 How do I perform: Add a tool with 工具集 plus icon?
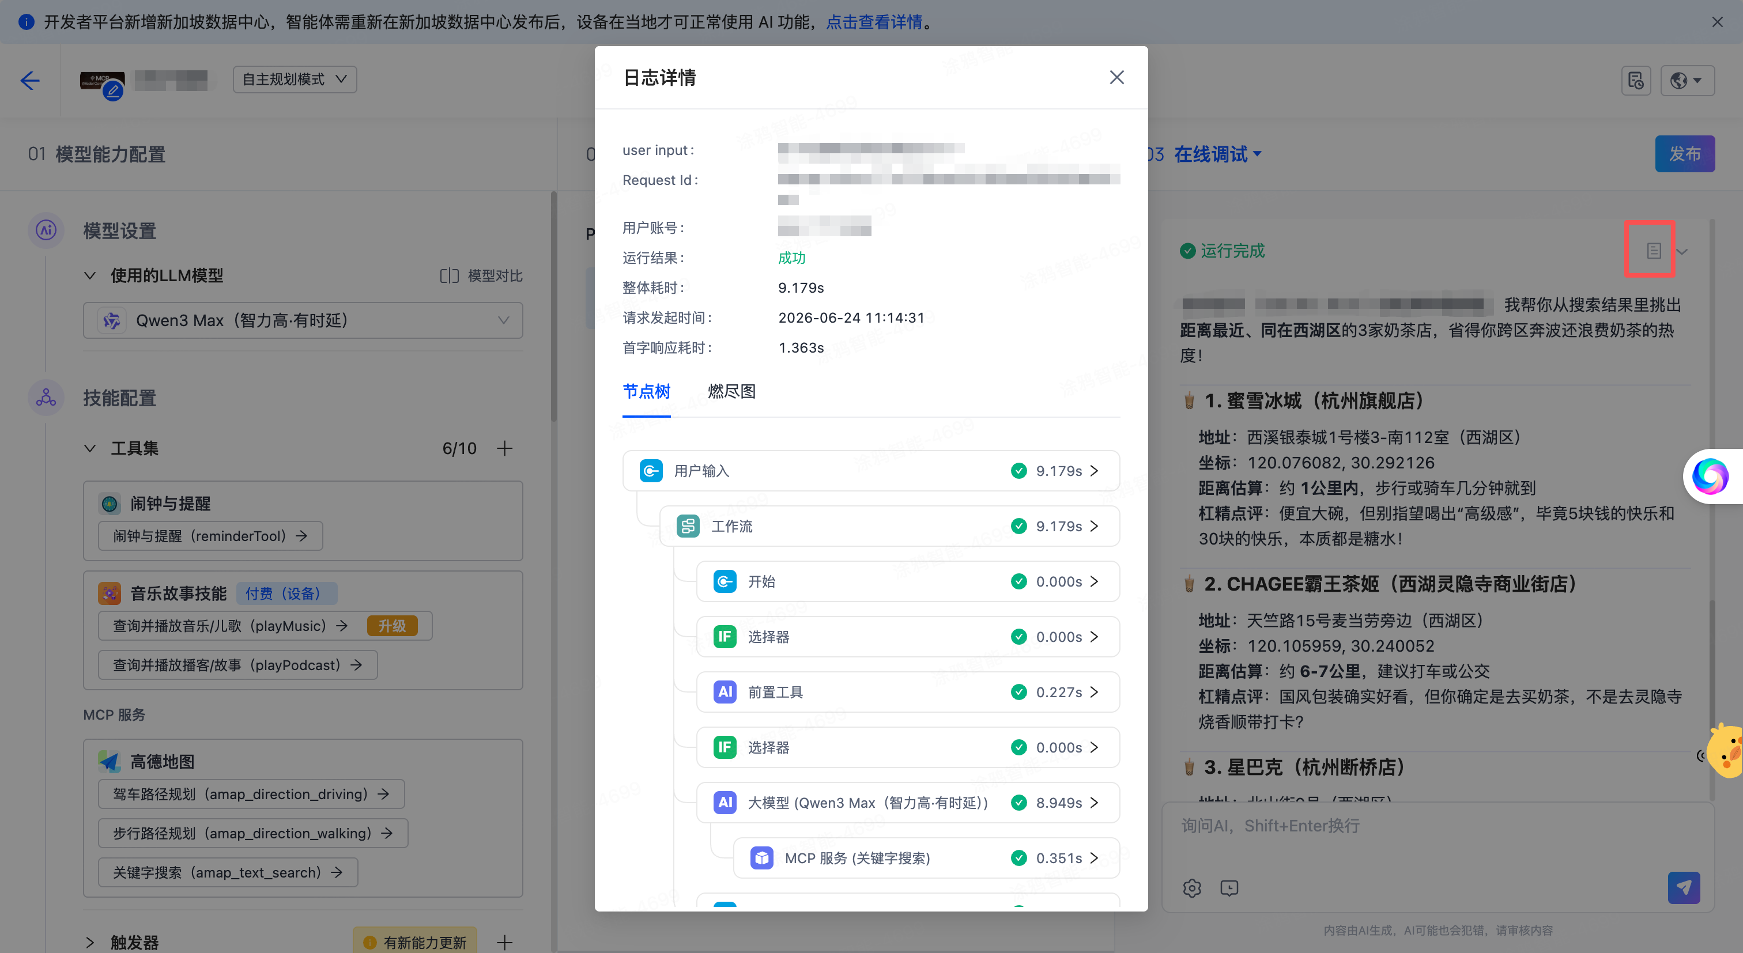[505, 448]
